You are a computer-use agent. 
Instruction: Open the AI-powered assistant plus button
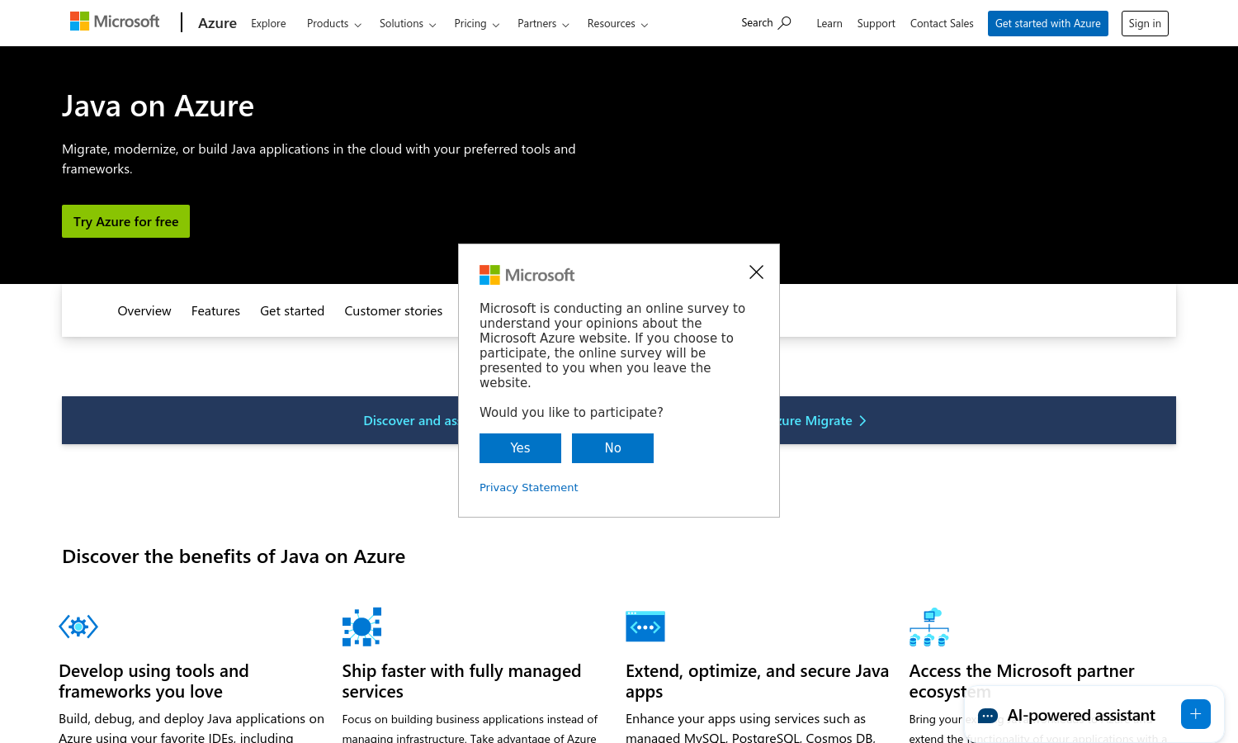pos(1195,714)
